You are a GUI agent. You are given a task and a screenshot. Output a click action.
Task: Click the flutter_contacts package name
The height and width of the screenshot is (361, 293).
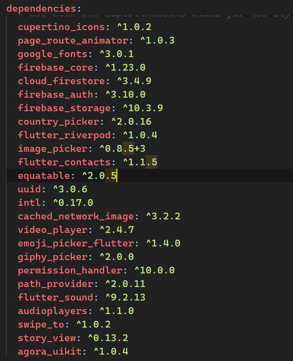pyautogui.click(x=64, y=162)
